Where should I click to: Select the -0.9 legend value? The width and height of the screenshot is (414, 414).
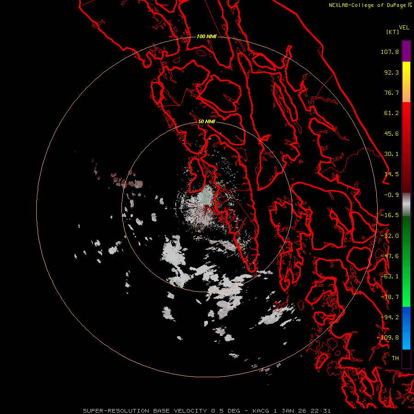[391, 195]
